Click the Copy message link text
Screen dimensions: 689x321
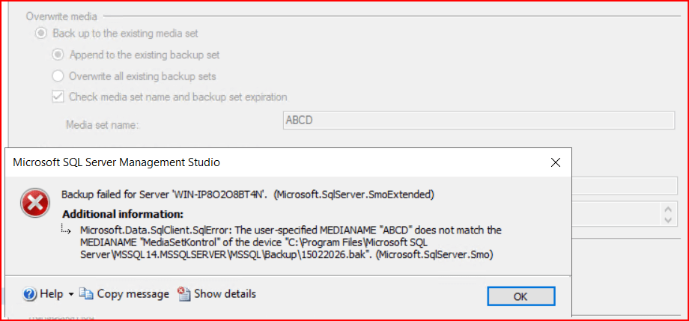click(x=133, y=294)
